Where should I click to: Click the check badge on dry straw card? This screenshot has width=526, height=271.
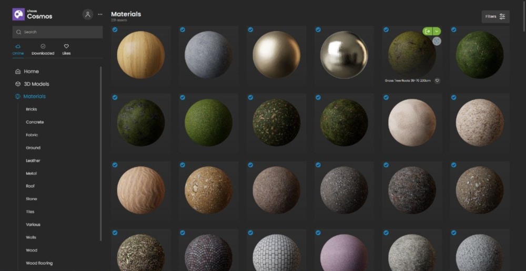tap(115, 233)
